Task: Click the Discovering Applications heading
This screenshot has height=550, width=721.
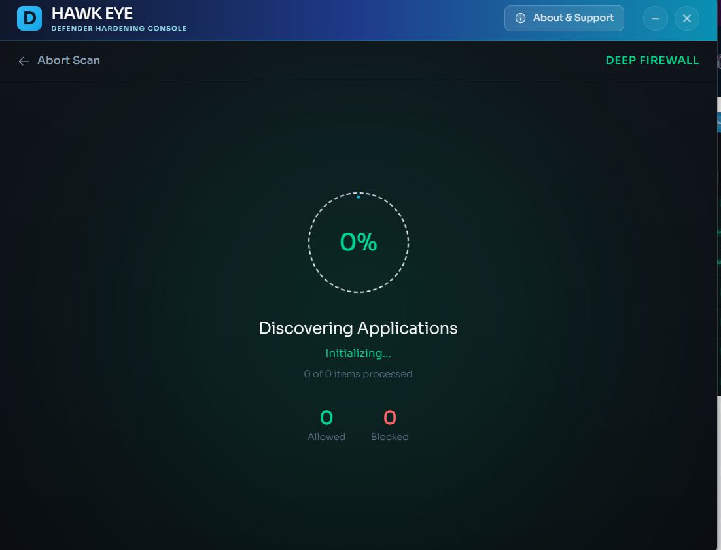Action: (358, 328)
